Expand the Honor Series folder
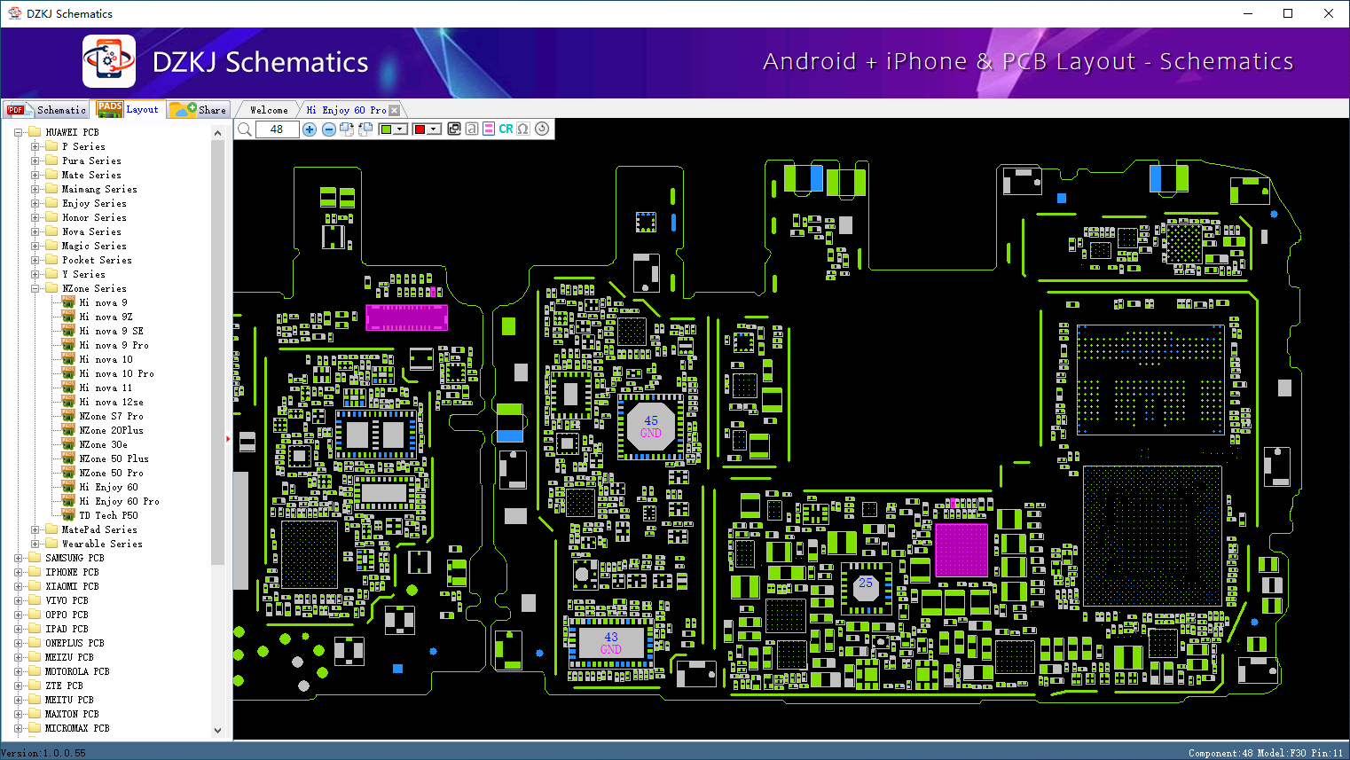Image resolution: width=1350 pixels, height=760 pixels. (x=35, y=217)
